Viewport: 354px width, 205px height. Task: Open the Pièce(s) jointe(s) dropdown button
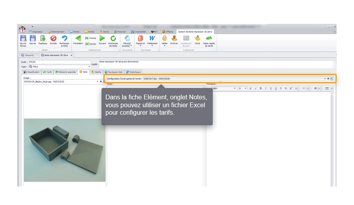coord(127,41)
